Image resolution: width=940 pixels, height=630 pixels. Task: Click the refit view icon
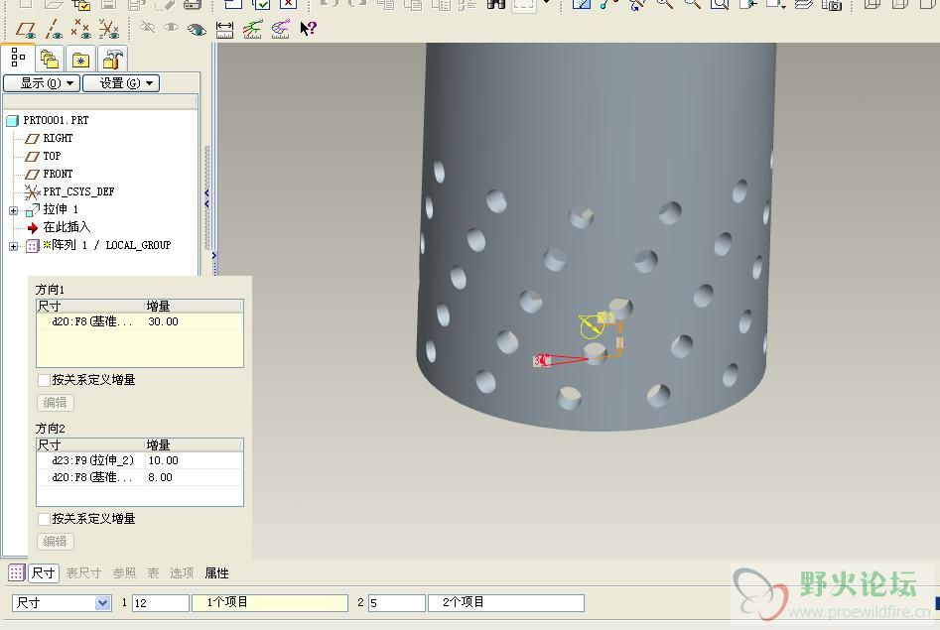720,4
